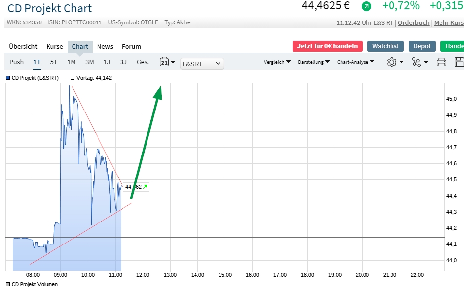Click the green up-trend arrow icon
This screenshot has height=288, width=464.
[x=366, y=6]
